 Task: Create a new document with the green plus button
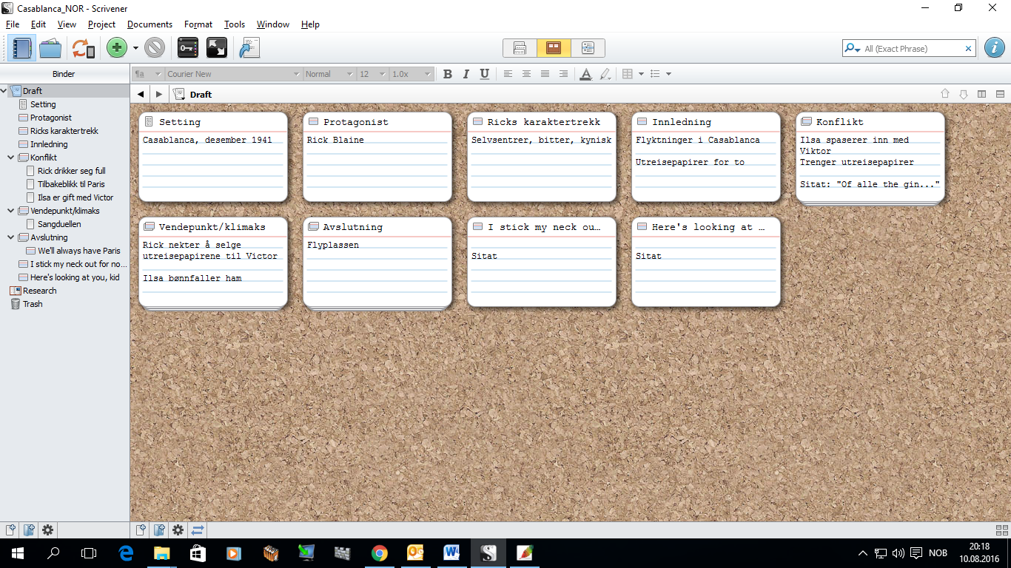coord(116,47)
